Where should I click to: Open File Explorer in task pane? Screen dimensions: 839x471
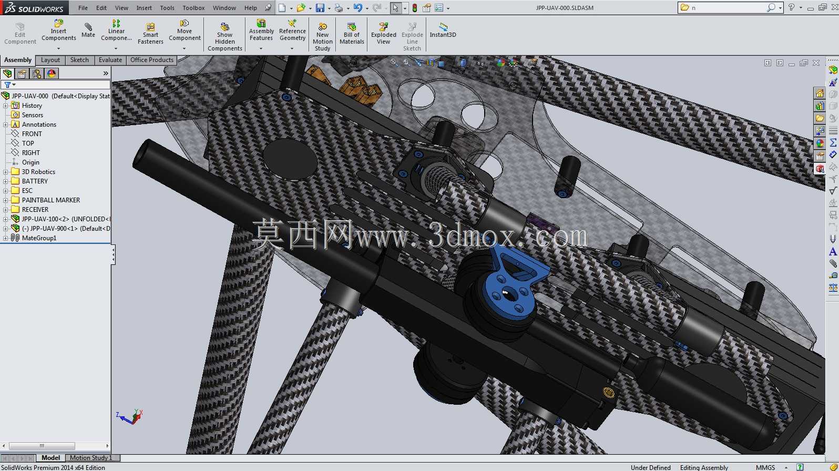[x=820, y=118]
